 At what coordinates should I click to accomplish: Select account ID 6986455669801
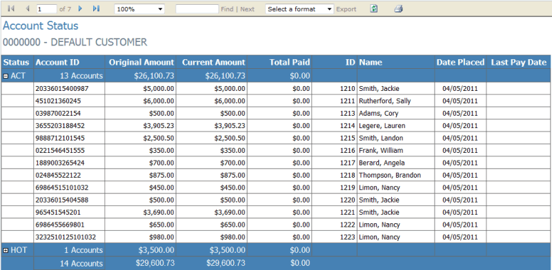60,225
